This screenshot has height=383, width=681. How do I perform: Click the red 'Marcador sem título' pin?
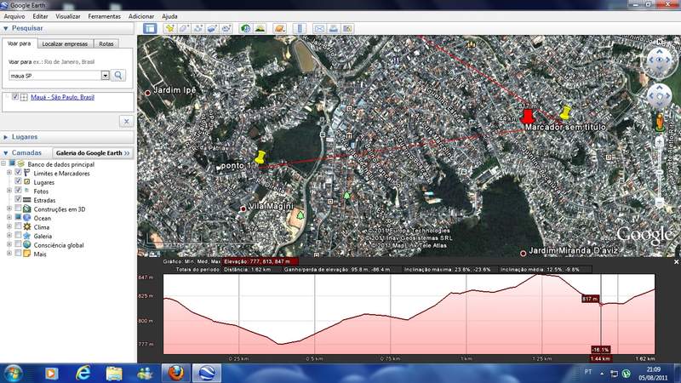[x=527, y=117]
